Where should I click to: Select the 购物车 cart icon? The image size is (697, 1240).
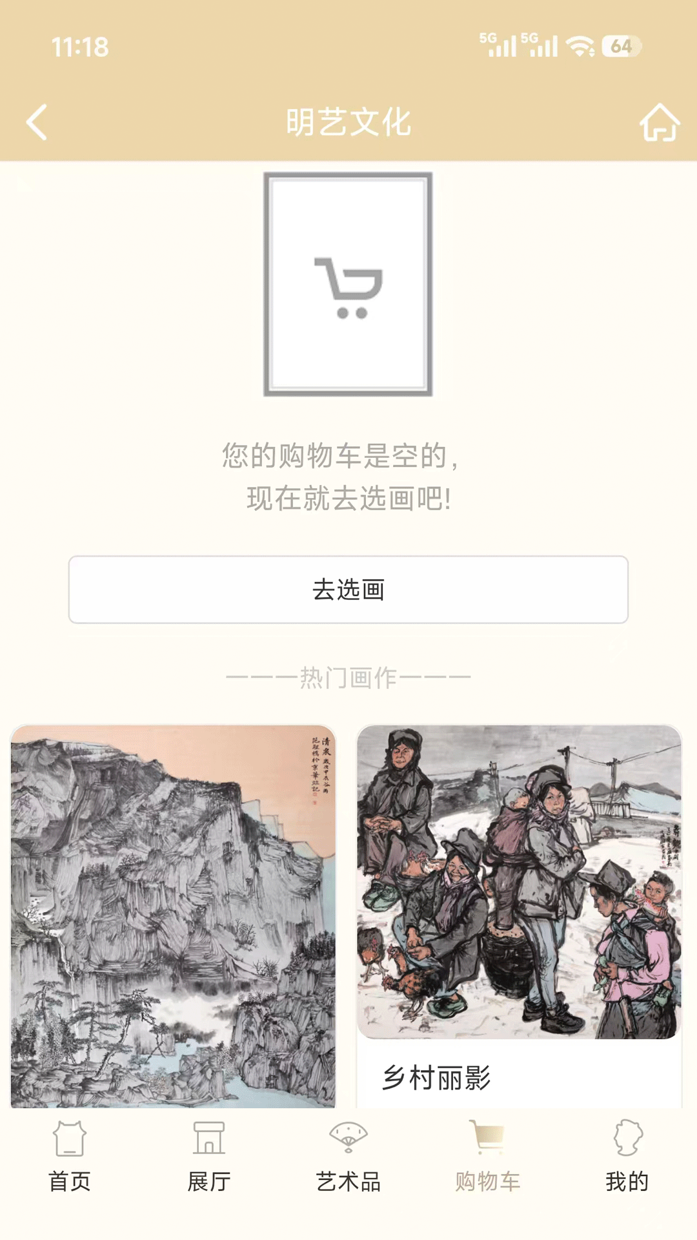click(487, 1137)
